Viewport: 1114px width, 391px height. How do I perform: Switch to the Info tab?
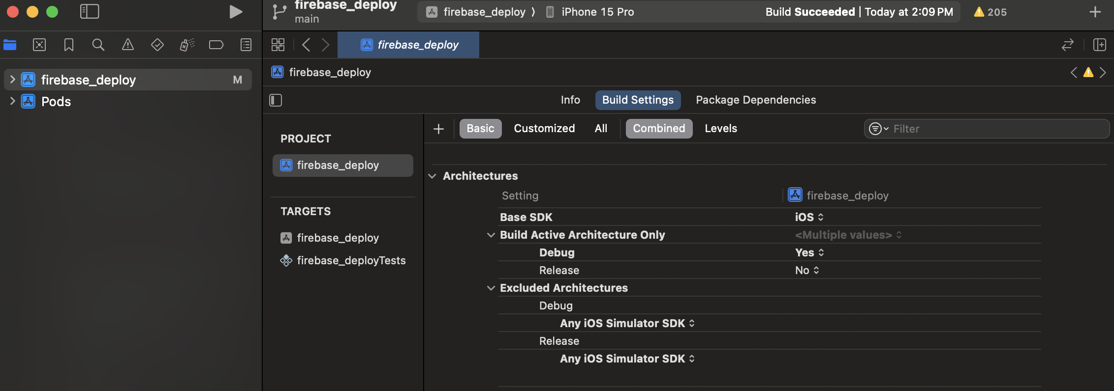click(x=570, y=100)
